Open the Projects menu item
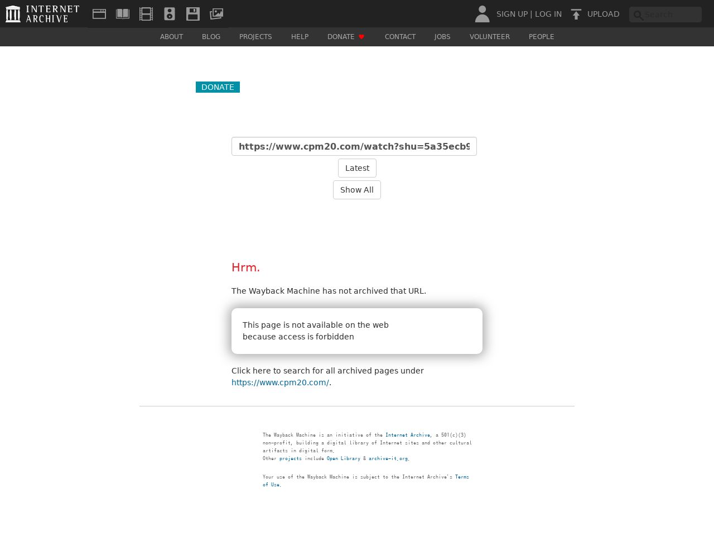Screen dimensions: 714x536 coord(255,37)
